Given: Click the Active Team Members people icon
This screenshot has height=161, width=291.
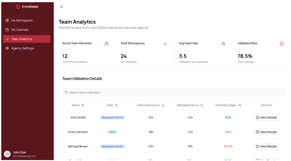Looking at the screenshot, I should click(106, 44).
